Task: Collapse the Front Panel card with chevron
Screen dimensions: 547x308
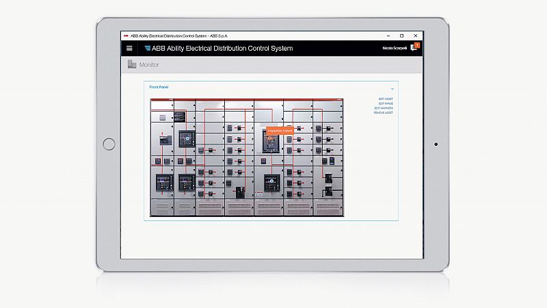Action: 392,89
